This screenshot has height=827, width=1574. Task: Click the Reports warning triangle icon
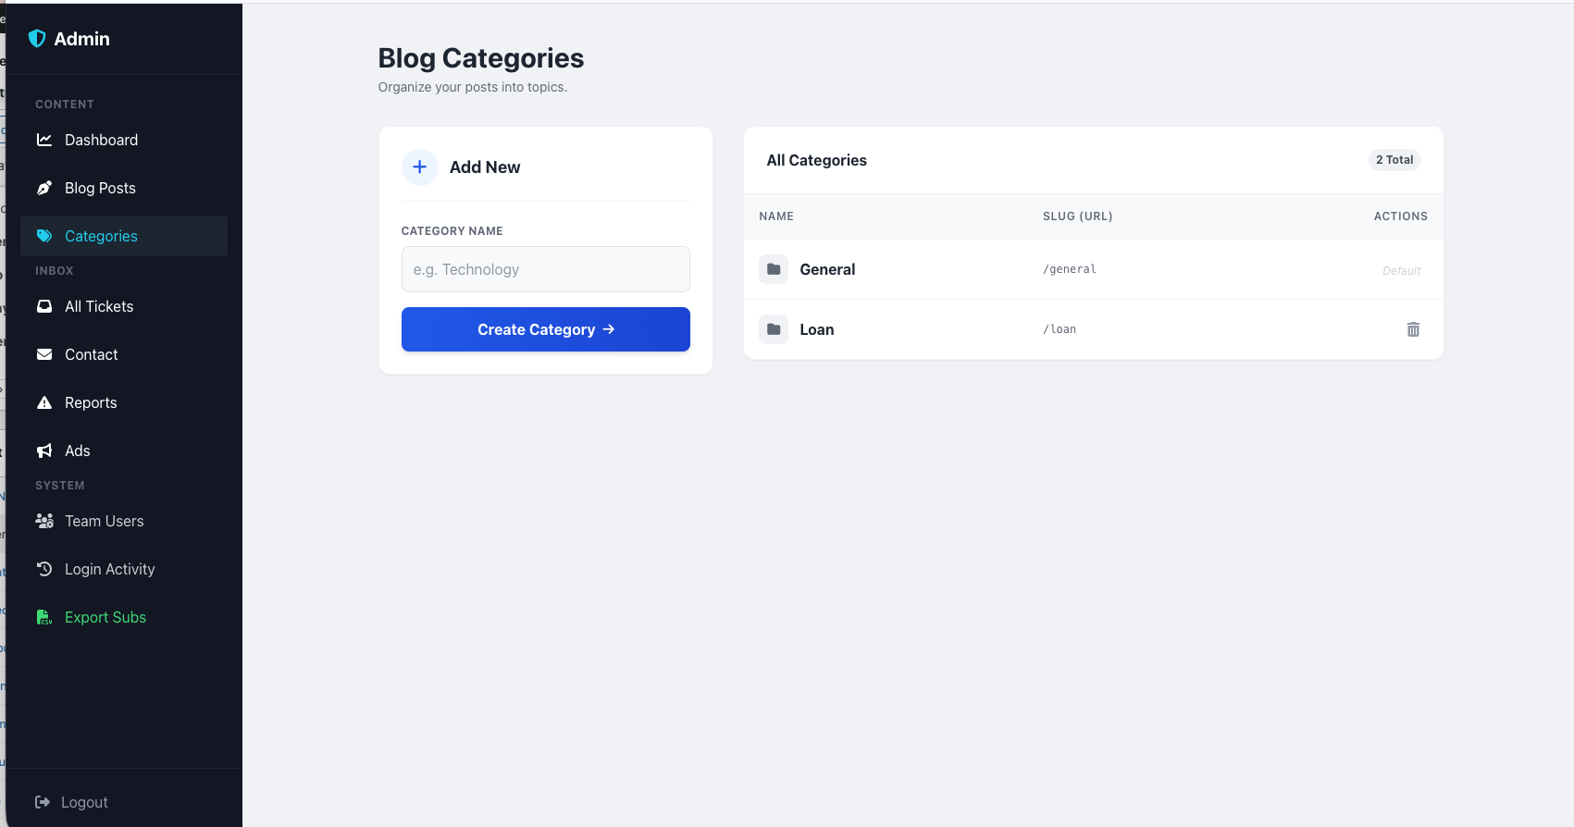pos(44,402)
